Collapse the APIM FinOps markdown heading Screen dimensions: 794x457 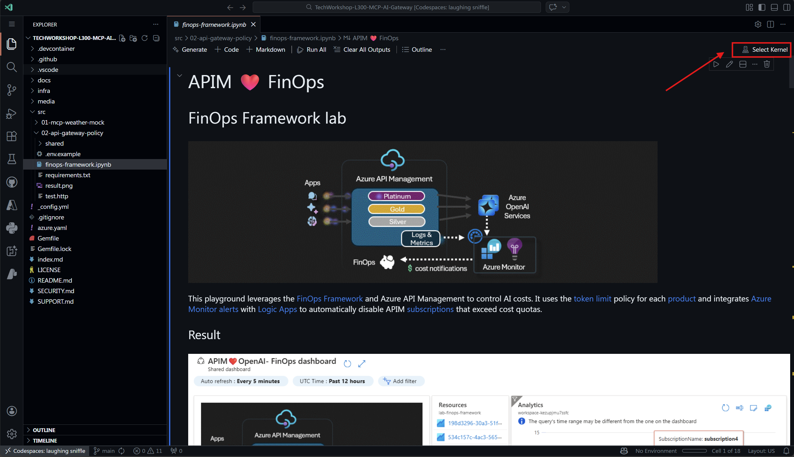point(180,76)
